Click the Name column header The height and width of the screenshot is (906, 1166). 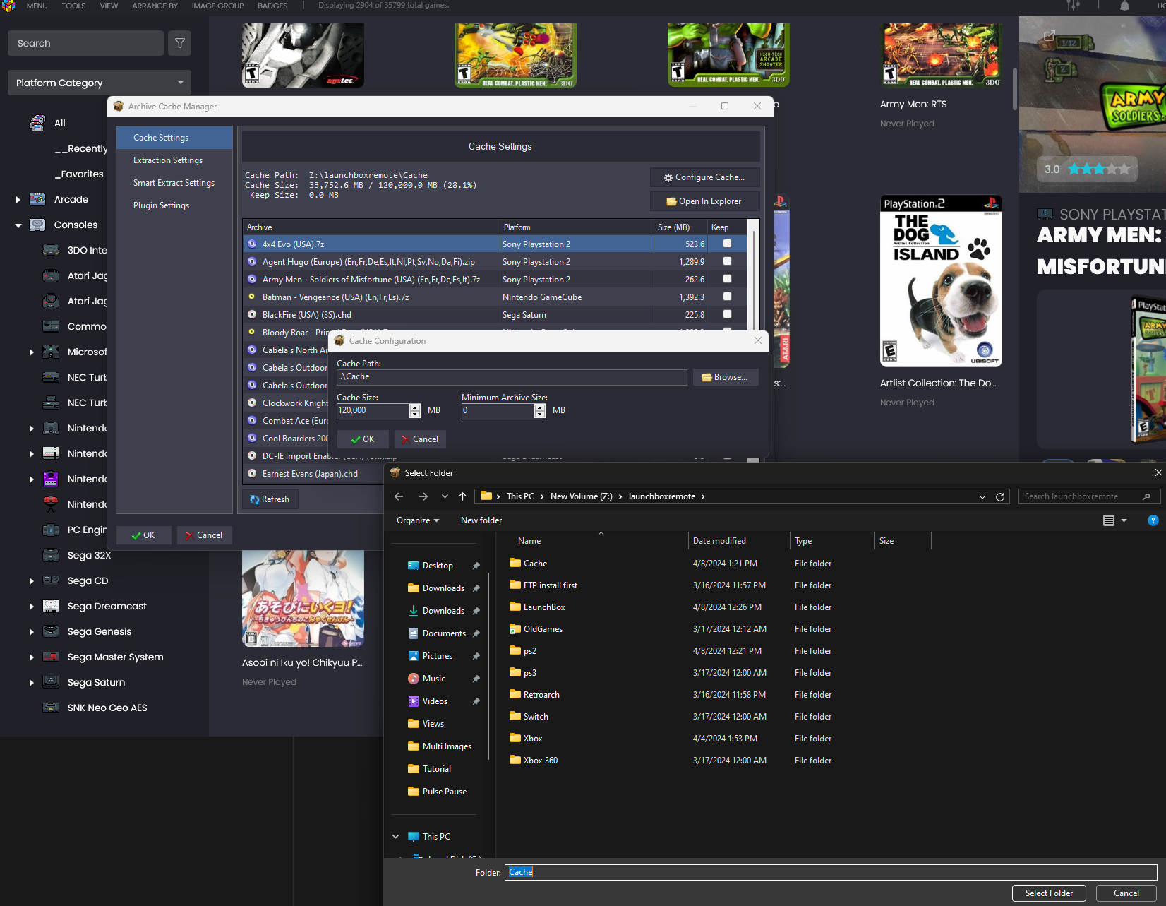tap(529, 541)
